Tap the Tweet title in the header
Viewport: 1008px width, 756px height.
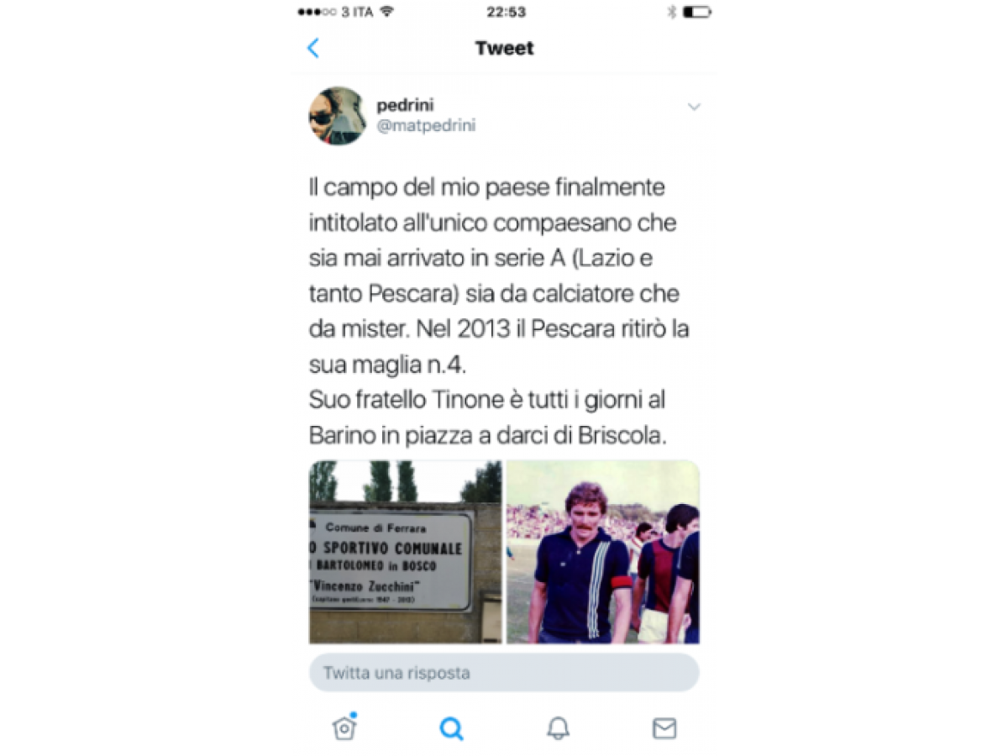[x=504, y=48]
